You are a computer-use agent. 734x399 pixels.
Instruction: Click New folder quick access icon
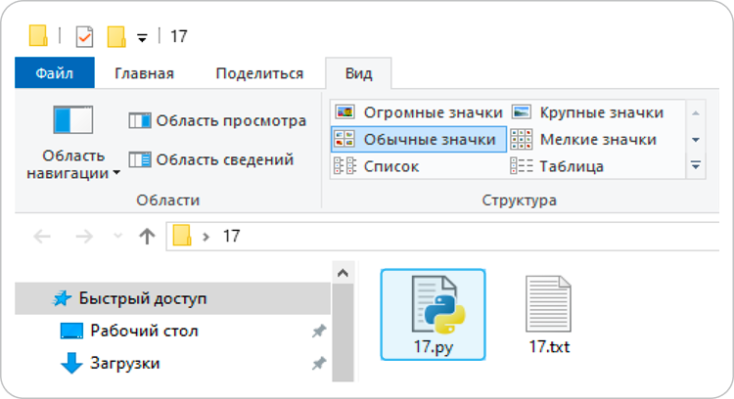(116, 36)
